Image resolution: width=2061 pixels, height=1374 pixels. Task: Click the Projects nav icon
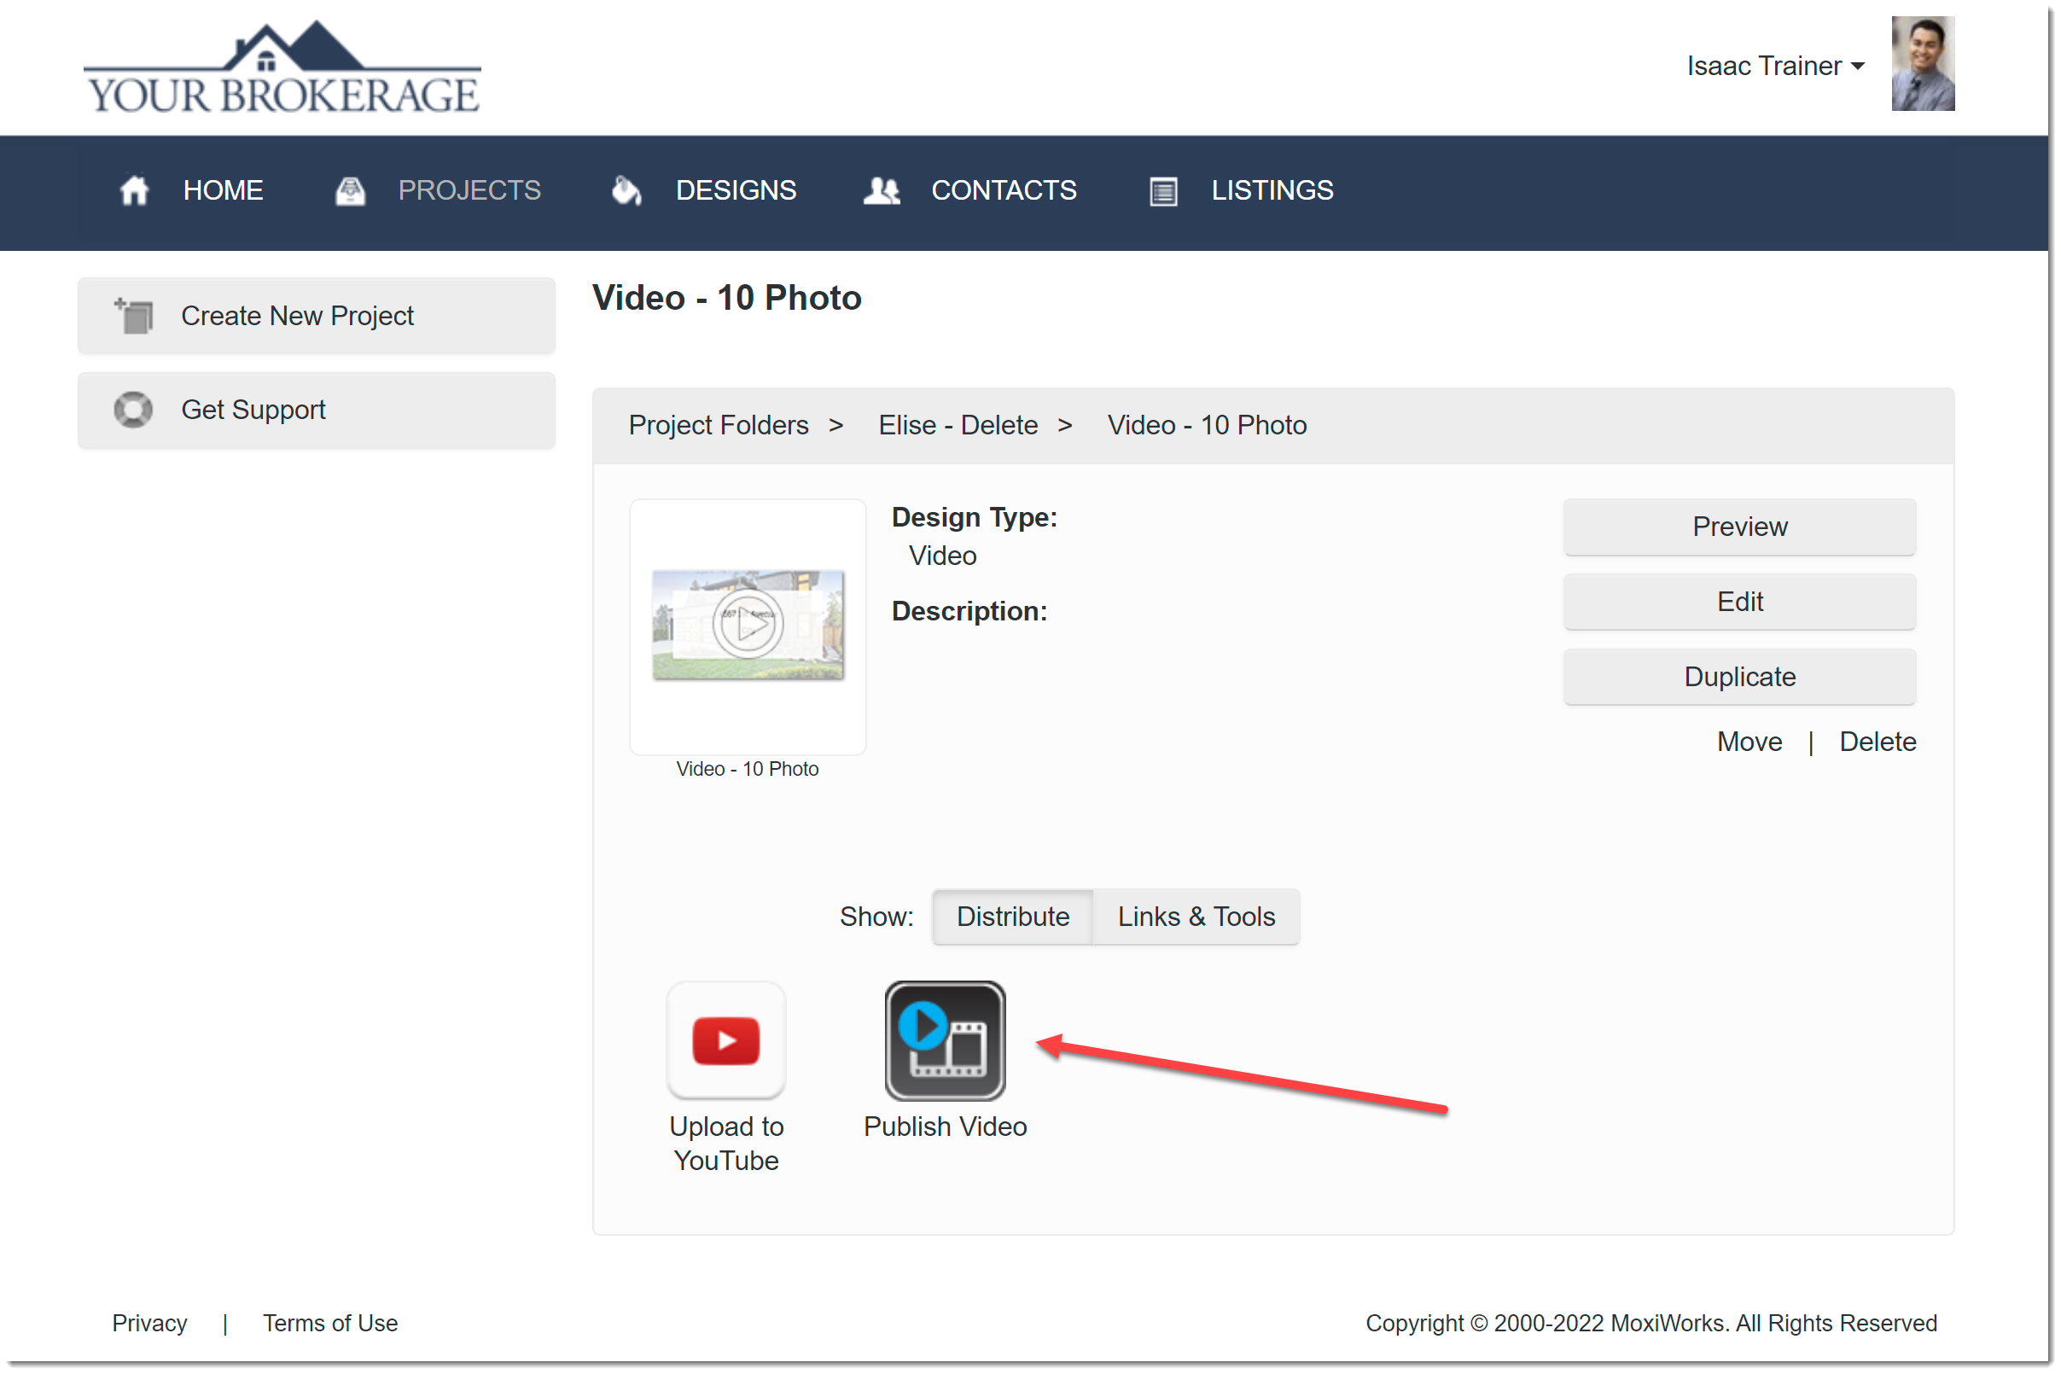tap(350, 190)
